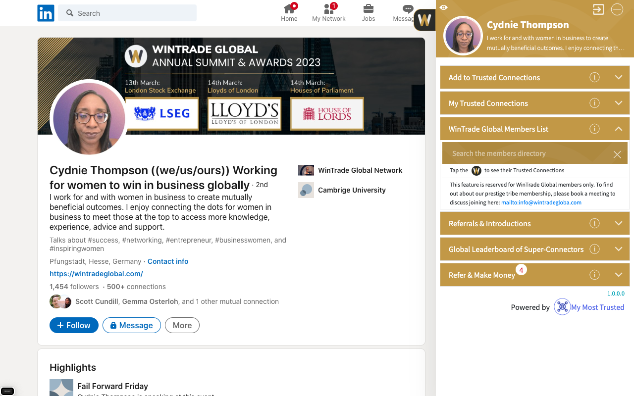Minimize the panel with the circle-minus icon
This screenshot has width=634, height=396.
pyautogui.click(x=617, y=9)
